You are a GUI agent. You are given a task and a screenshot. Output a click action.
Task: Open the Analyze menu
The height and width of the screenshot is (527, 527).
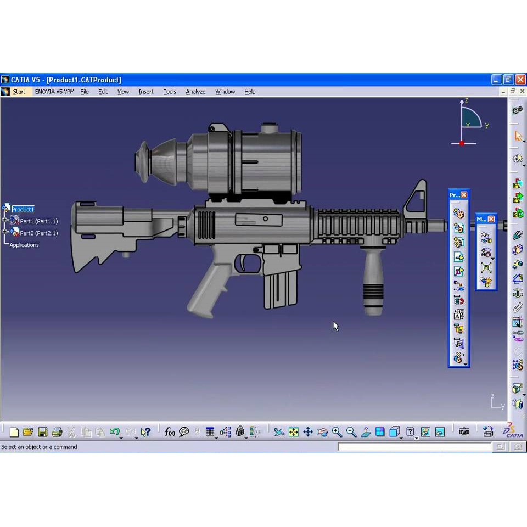tap(195, 92)
